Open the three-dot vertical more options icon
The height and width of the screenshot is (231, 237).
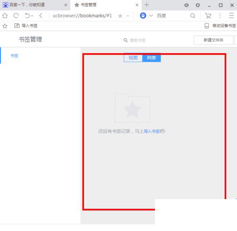(220, 16)
